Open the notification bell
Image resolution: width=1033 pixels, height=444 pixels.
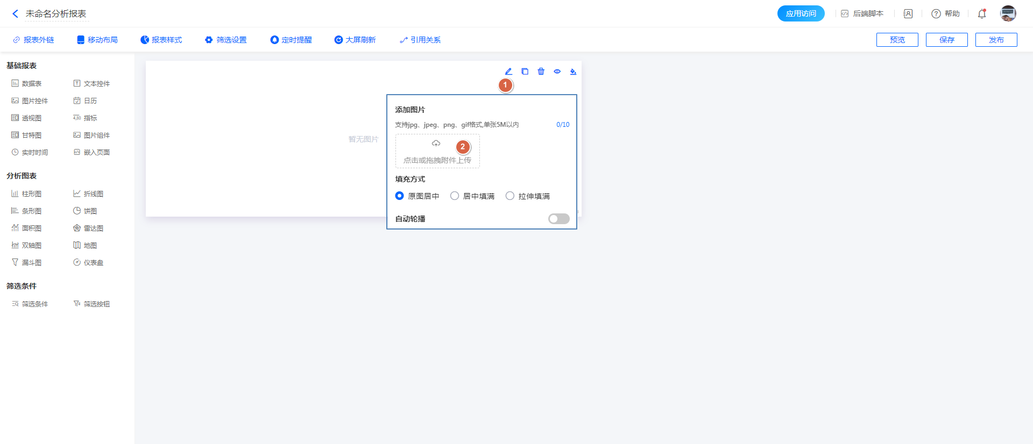point(981,14)
